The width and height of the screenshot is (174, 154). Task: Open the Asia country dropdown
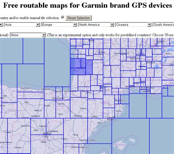[x=22, y=25]
